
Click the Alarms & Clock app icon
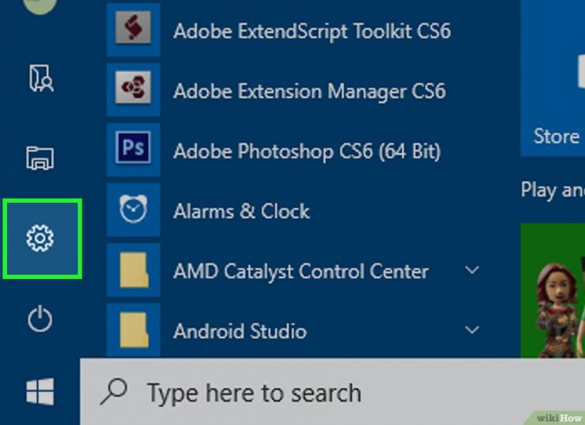coord(133,210)
